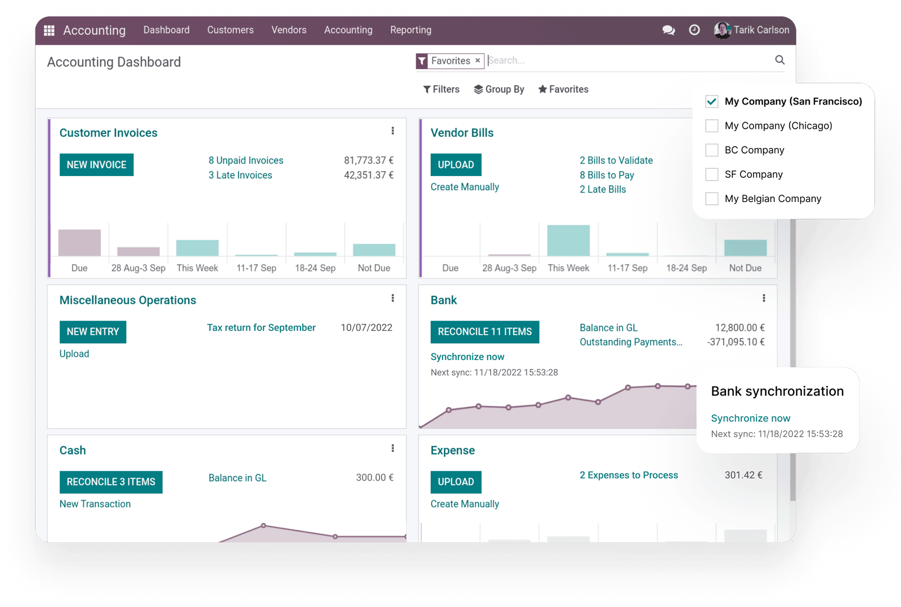Open Miscellaneous Operations card title

(128, 300)
